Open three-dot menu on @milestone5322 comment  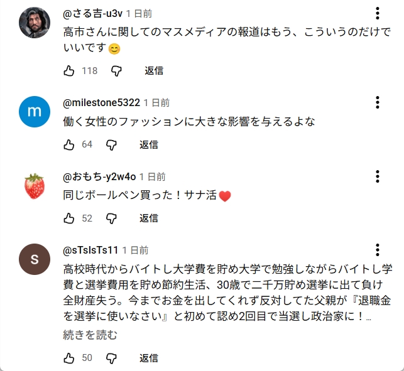(x=377, y=103)
